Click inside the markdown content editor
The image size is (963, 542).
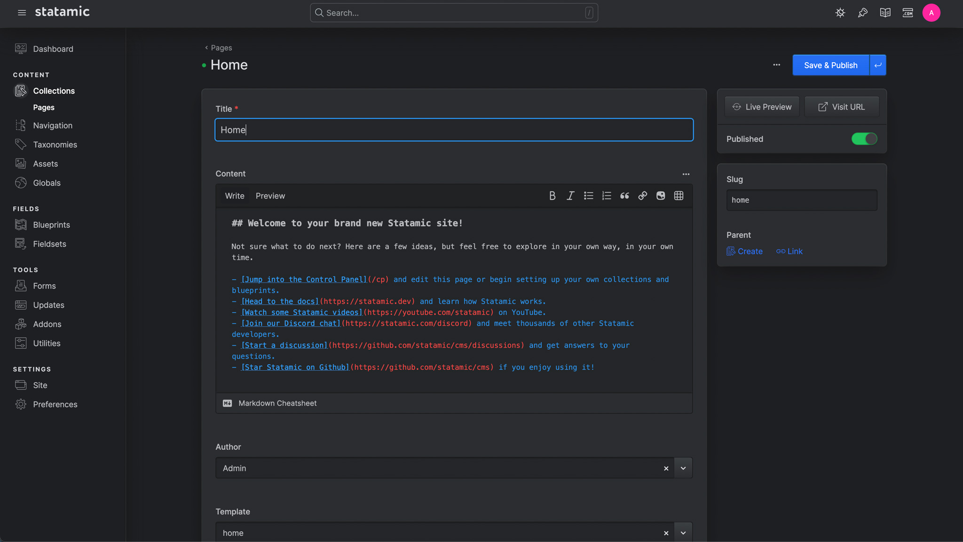coord(454,300)
